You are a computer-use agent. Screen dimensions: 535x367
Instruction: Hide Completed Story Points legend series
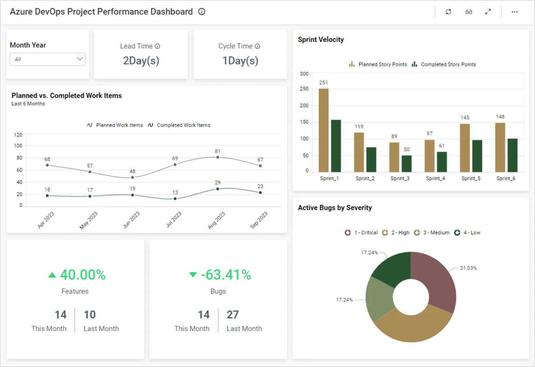pyautogui.click(x=444, y=64)
